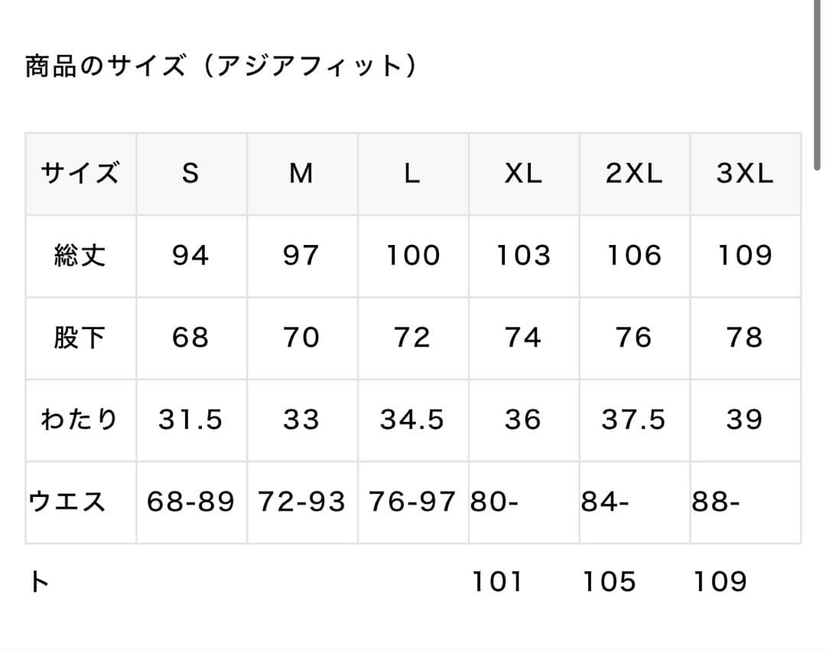Click the vertical scrollbar on right edge
The height and width of the screenshot is (650, 826).
pos(817,84)
